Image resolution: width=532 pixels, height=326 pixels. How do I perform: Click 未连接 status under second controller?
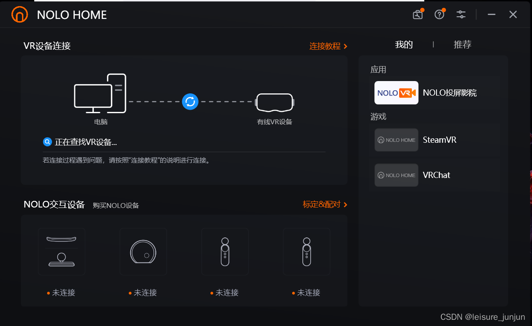tap(308, 293)
